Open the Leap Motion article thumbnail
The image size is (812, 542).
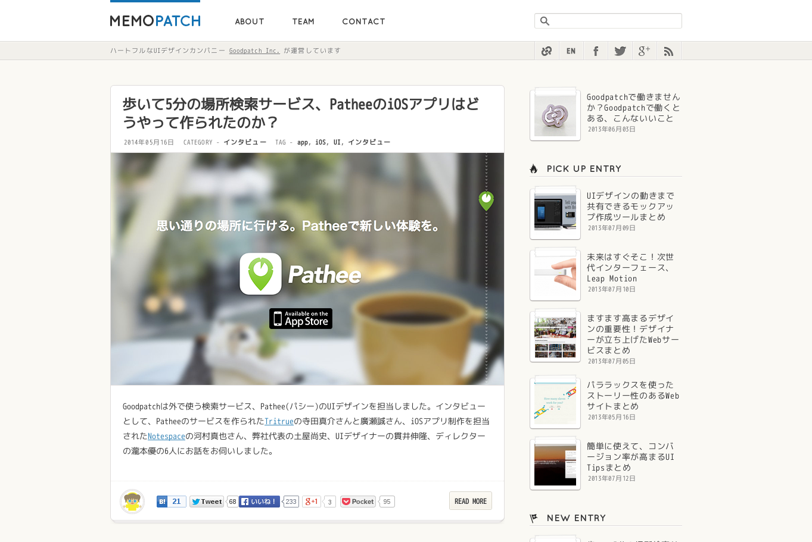coord(555,275)
